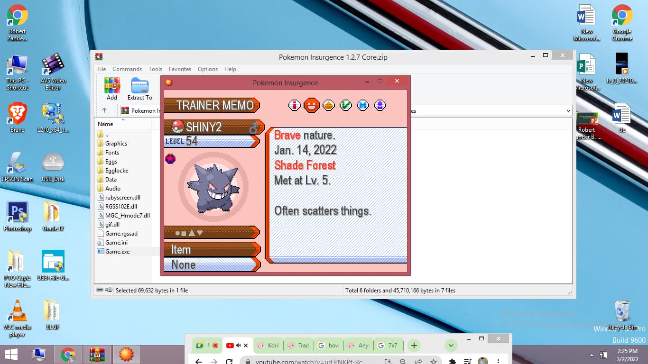648x364 pixels.
Task: Close the YouTube tab in Chrome
Action: 246,346
